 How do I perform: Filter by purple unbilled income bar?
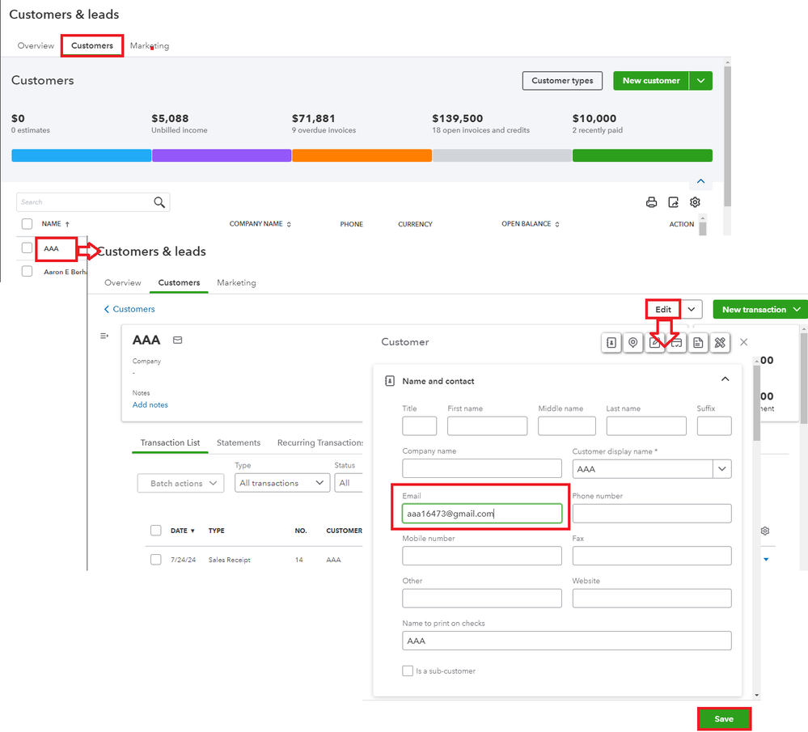click(x=222, y=155)
